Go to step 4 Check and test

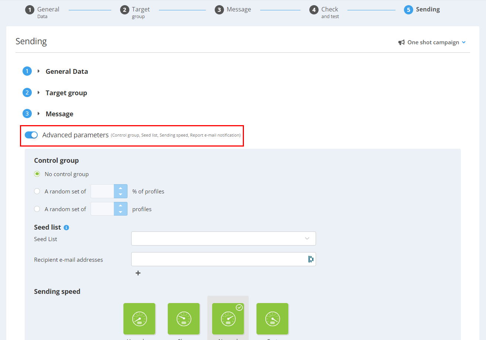pyautogui.click(x=324, y=12)
